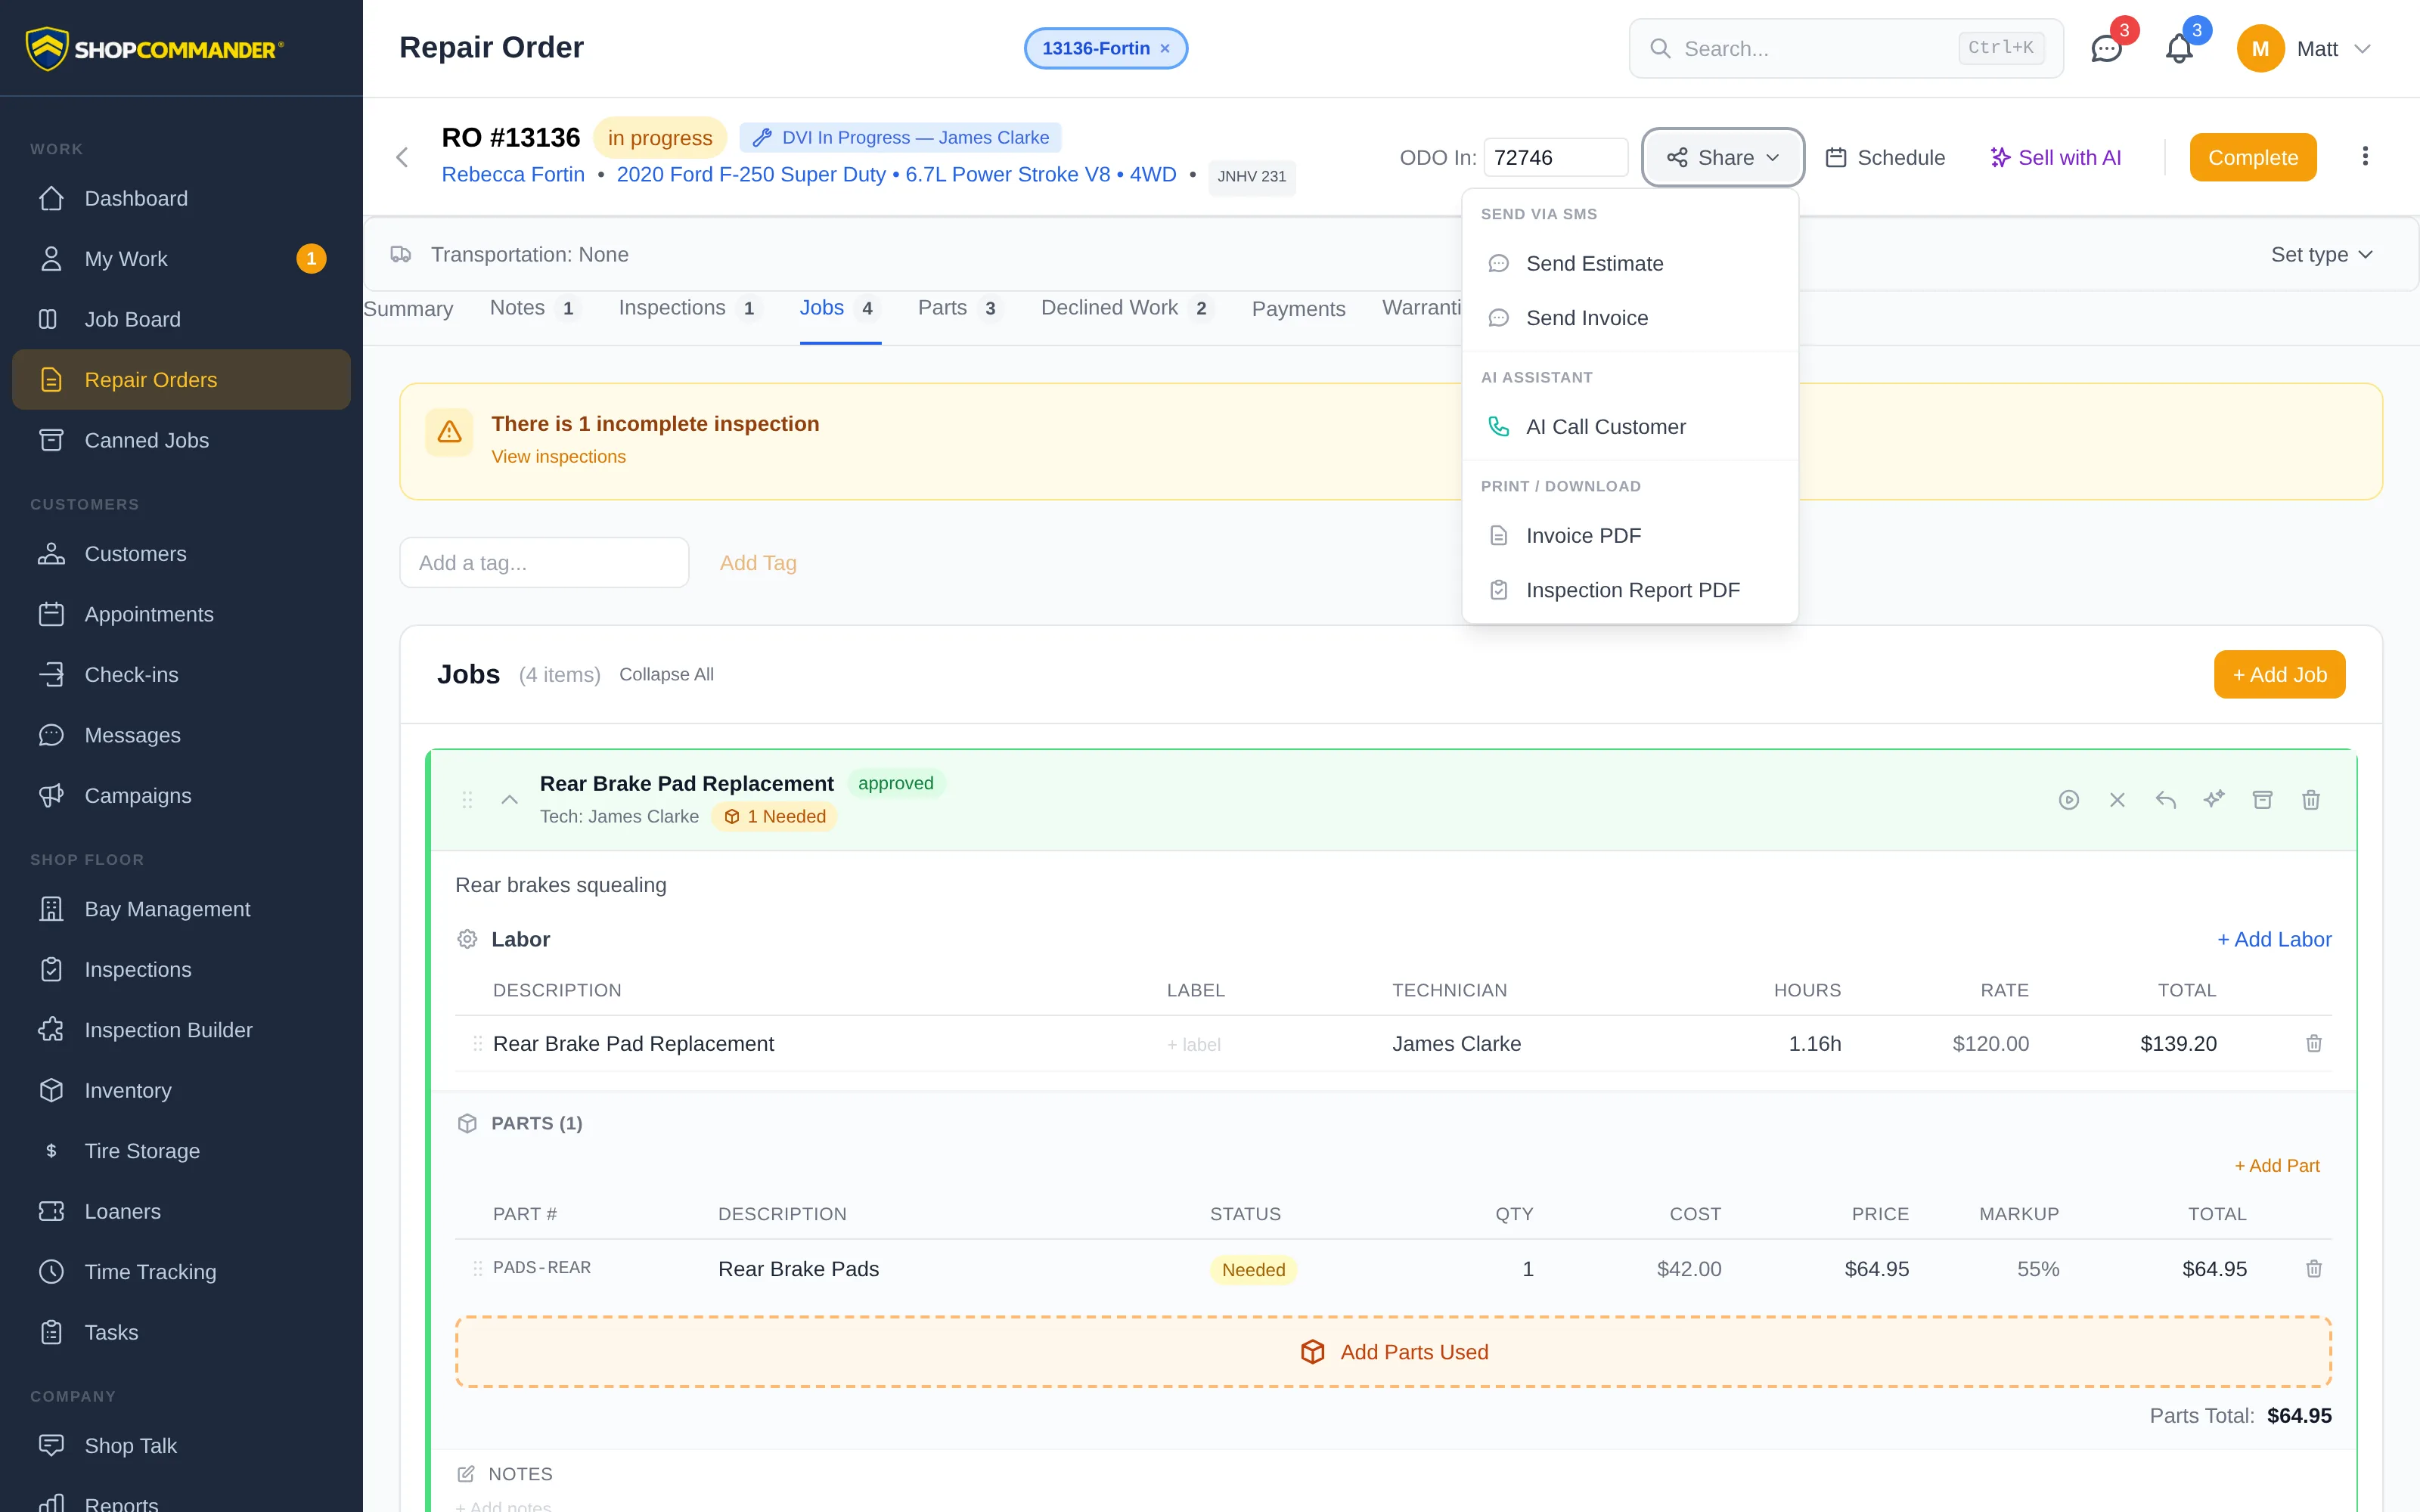Click the Add Tag button
2420x1512 pixels.
[x=758, y=563]
